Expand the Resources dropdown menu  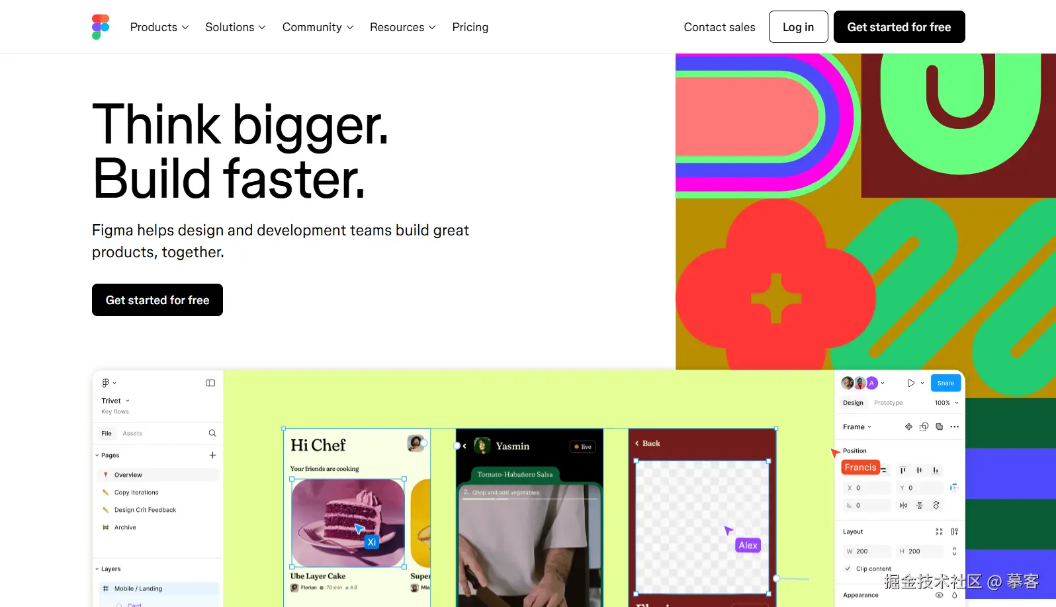402,27
